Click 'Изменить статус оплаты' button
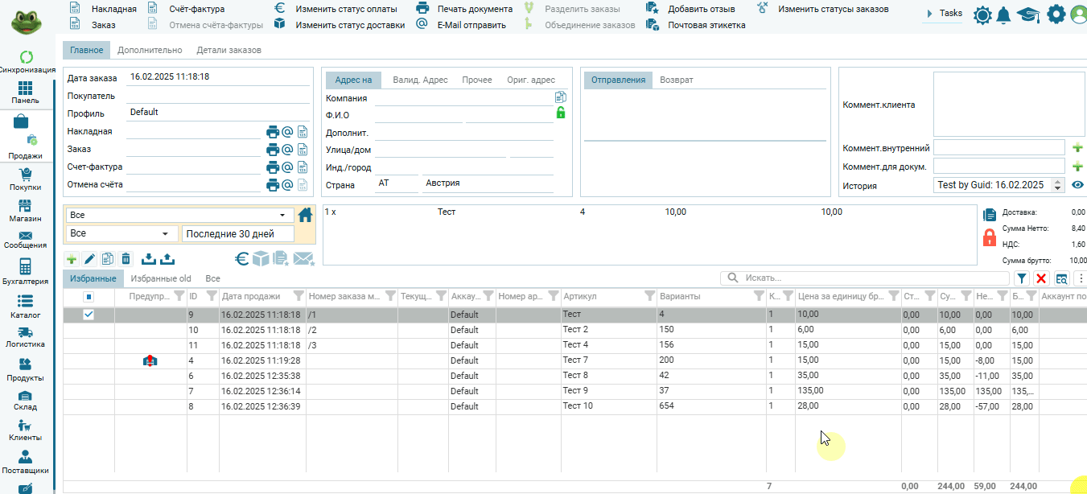1087x494 pixels. coord(346,9)
